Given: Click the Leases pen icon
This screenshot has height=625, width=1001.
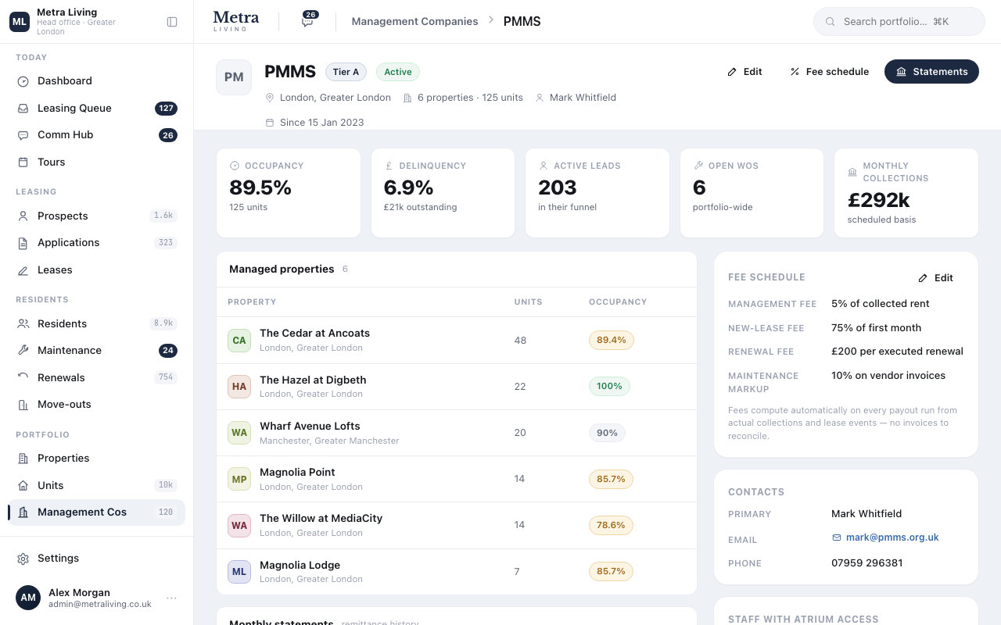Looking at the screenshot, I should coord(23,270).
